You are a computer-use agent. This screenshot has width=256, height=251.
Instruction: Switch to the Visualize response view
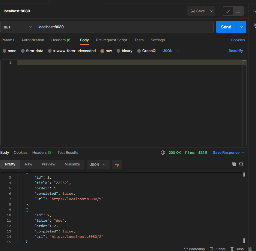click(x=72, y=164)
